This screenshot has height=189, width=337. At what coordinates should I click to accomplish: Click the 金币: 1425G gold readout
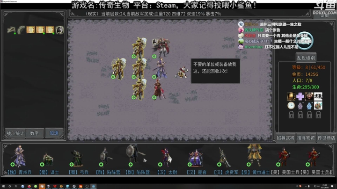tap(305, 74)
